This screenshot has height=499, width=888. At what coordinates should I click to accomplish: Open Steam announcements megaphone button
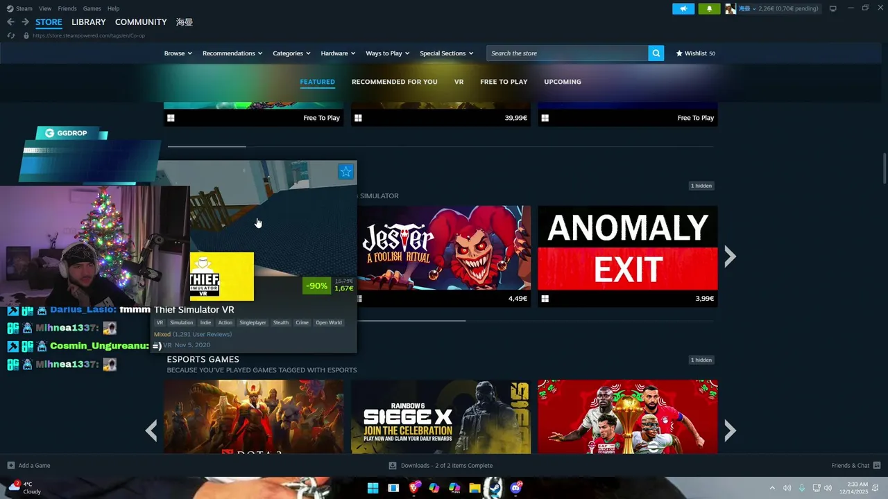(683, 8)
